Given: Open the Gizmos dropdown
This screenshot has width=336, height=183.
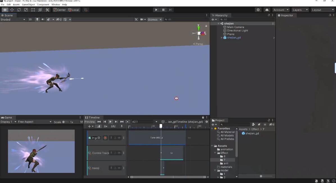Looking at the screenshot, I should click(155, 19).
